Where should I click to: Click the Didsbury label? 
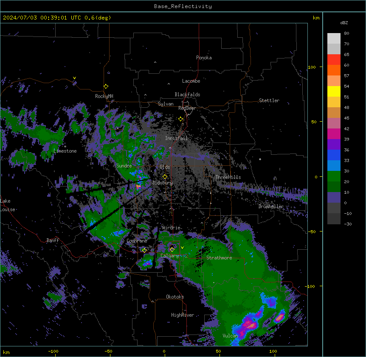[163, 183]
